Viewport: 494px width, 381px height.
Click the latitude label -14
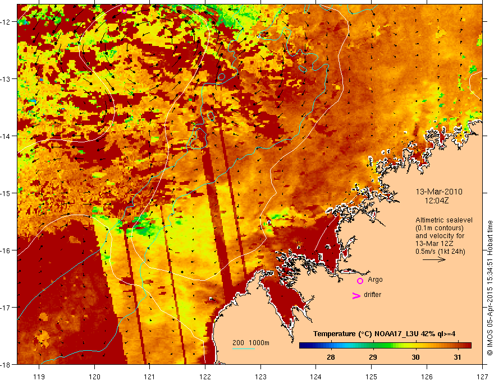tap(6, 136)
